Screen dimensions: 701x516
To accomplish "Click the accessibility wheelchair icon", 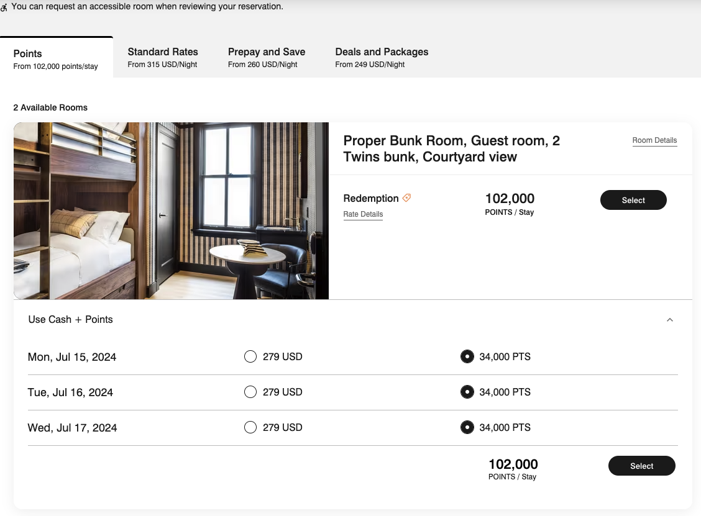I will [x=4, y=7].
